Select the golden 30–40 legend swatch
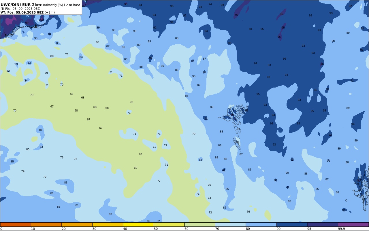This screenshot has height=231, width=369. (x=108, y=224)
